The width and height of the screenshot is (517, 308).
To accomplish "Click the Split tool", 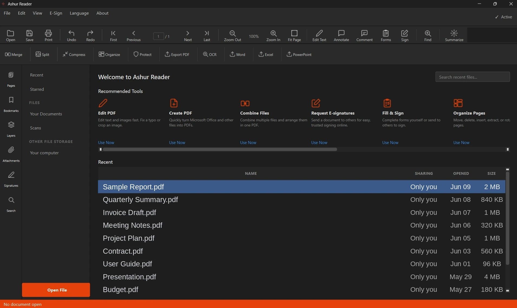I will pos(42,54).
